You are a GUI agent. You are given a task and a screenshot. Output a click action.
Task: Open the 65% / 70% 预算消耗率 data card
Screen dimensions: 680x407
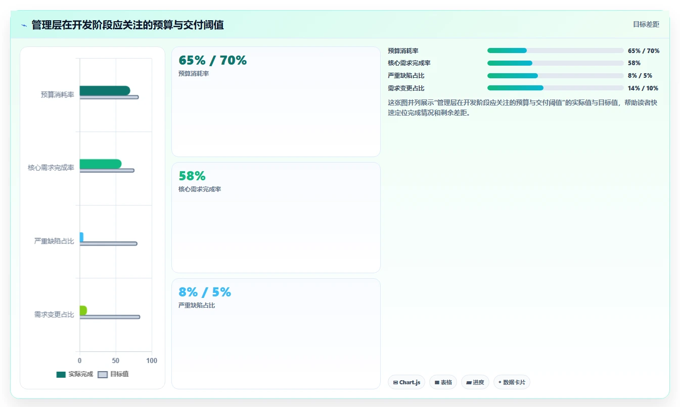(276, 101)
